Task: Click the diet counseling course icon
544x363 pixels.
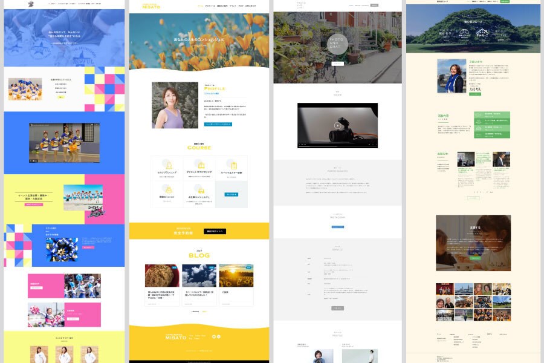Action: pos(200,165)
